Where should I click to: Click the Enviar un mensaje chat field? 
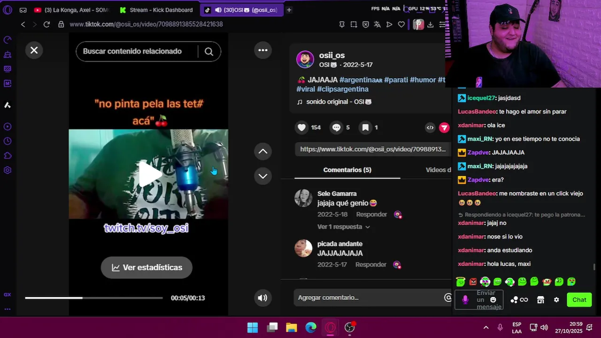coord(479,300)
